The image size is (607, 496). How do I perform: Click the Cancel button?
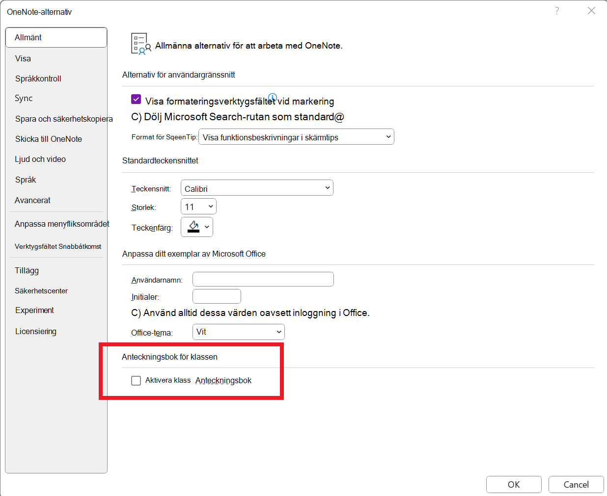pyautogui.click(x=576, y=484)
